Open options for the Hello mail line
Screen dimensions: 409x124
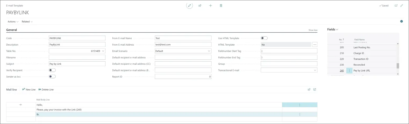click(299, 105)
